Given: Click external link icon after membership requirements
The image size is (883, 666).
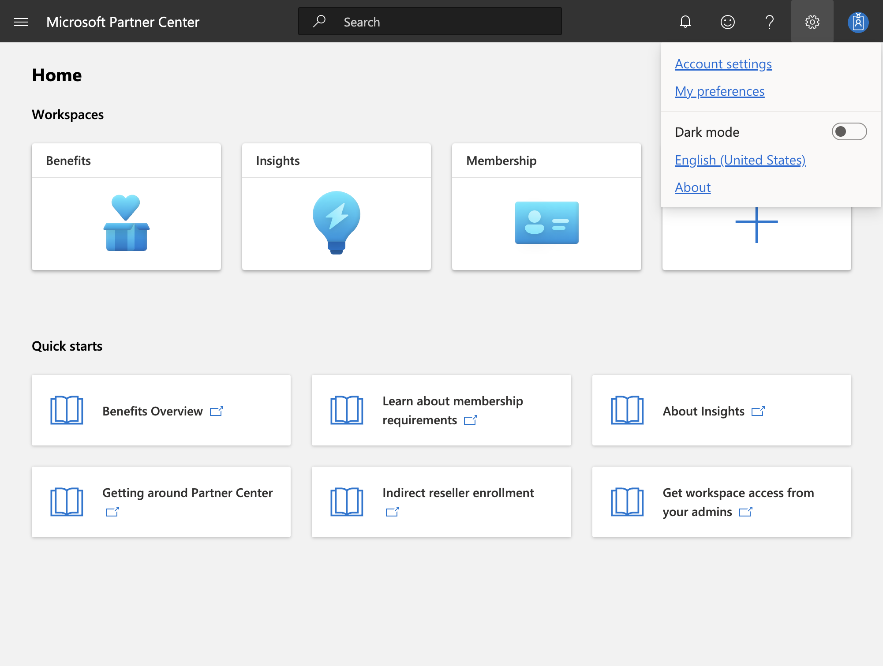Looking at the screenshot, I should (x=471, y=420).
